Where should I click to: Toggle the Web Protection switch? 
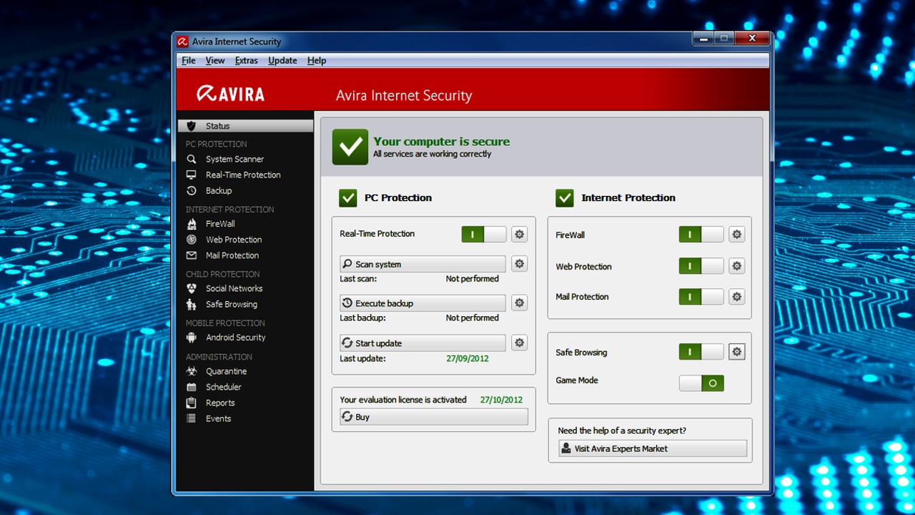click(x=701, y=266)
